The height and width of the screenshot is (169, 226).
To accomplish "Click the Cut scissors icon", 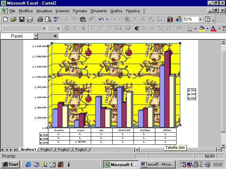I will [66, 19].
